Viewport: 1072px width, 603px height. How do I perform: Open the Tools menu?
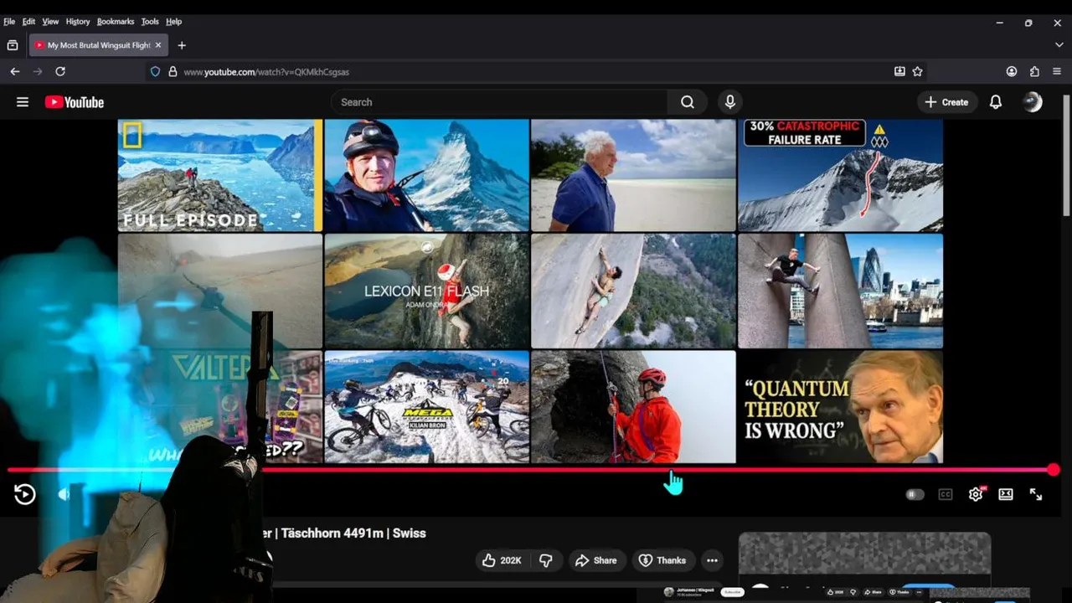(x=150, y=22)
